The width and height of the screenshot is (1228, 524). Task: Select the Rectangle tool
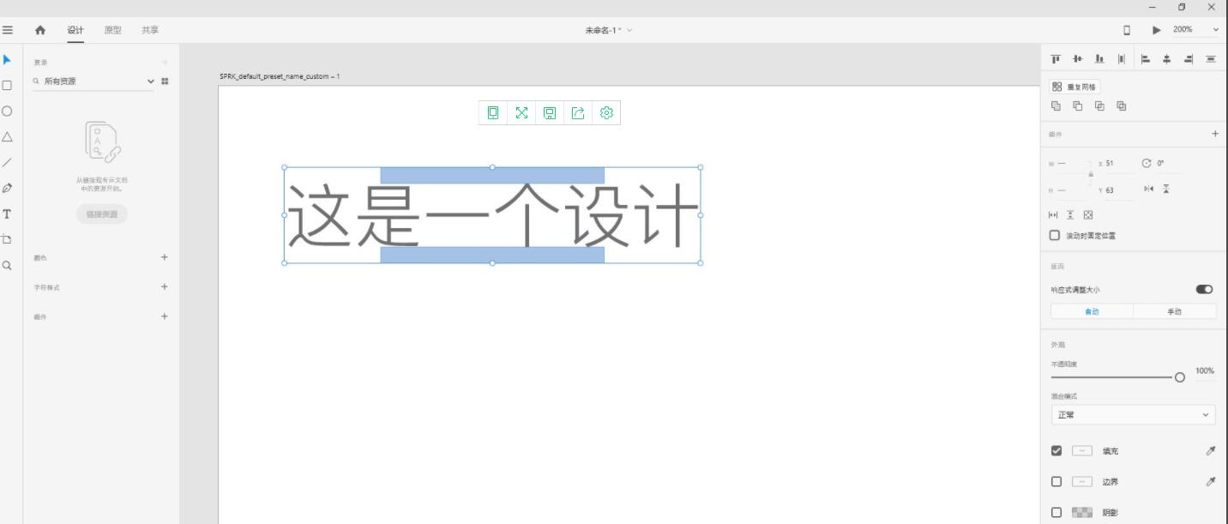9,85
